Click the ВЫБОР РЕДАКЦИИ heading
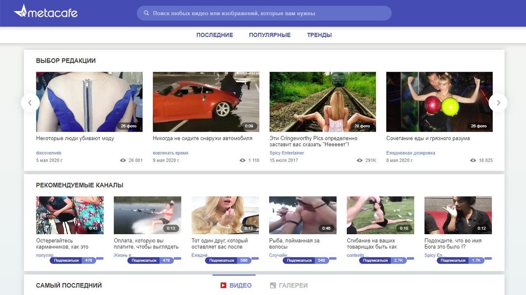Viewport: 526px width, 295px height. [x=66, y=61]
